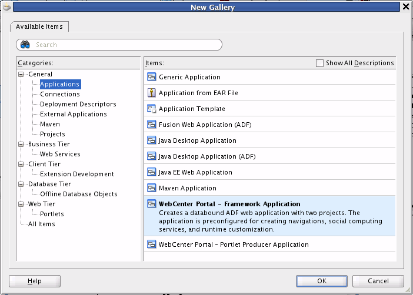Select the General tree label
413x295 pixels.
(x=40, y=74)
